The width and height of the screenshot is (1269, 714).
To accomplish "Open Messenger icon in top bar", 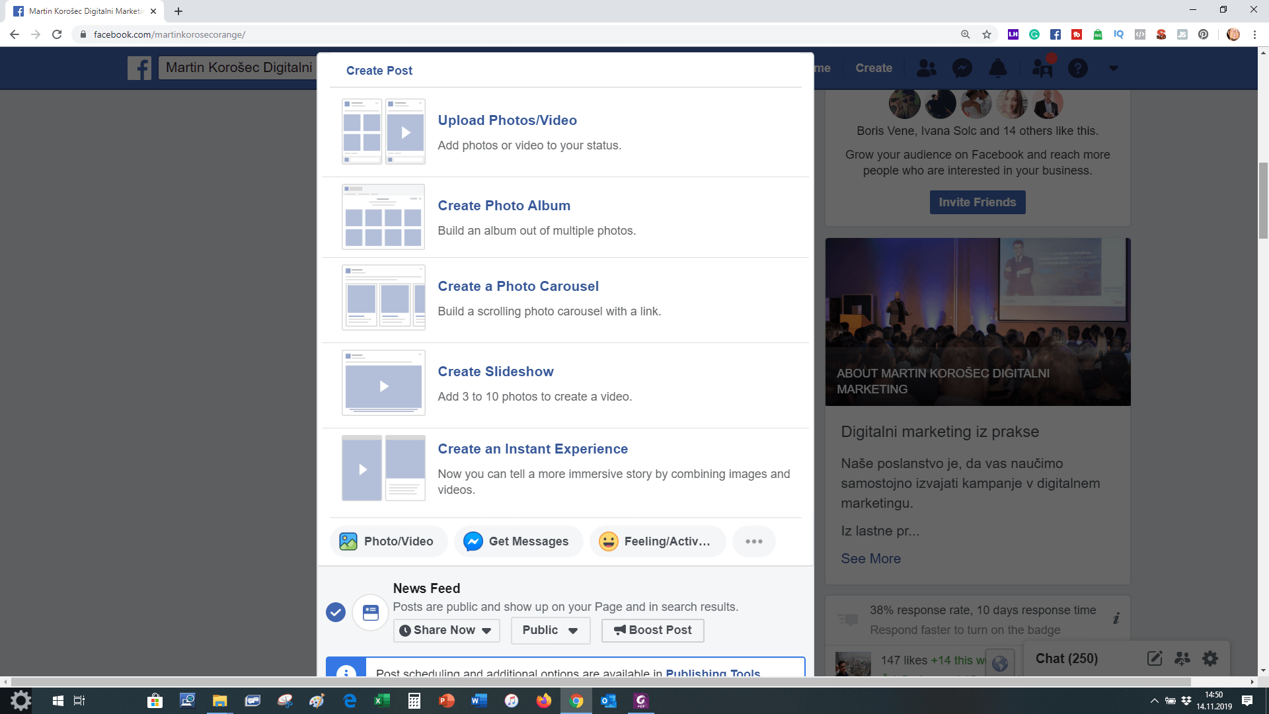I will click(x=962, y=68).
